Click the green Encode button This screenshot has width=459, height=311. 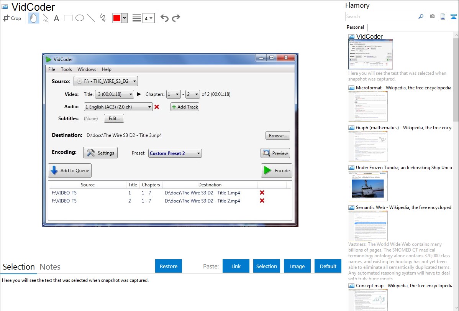[x=276, y=170]
